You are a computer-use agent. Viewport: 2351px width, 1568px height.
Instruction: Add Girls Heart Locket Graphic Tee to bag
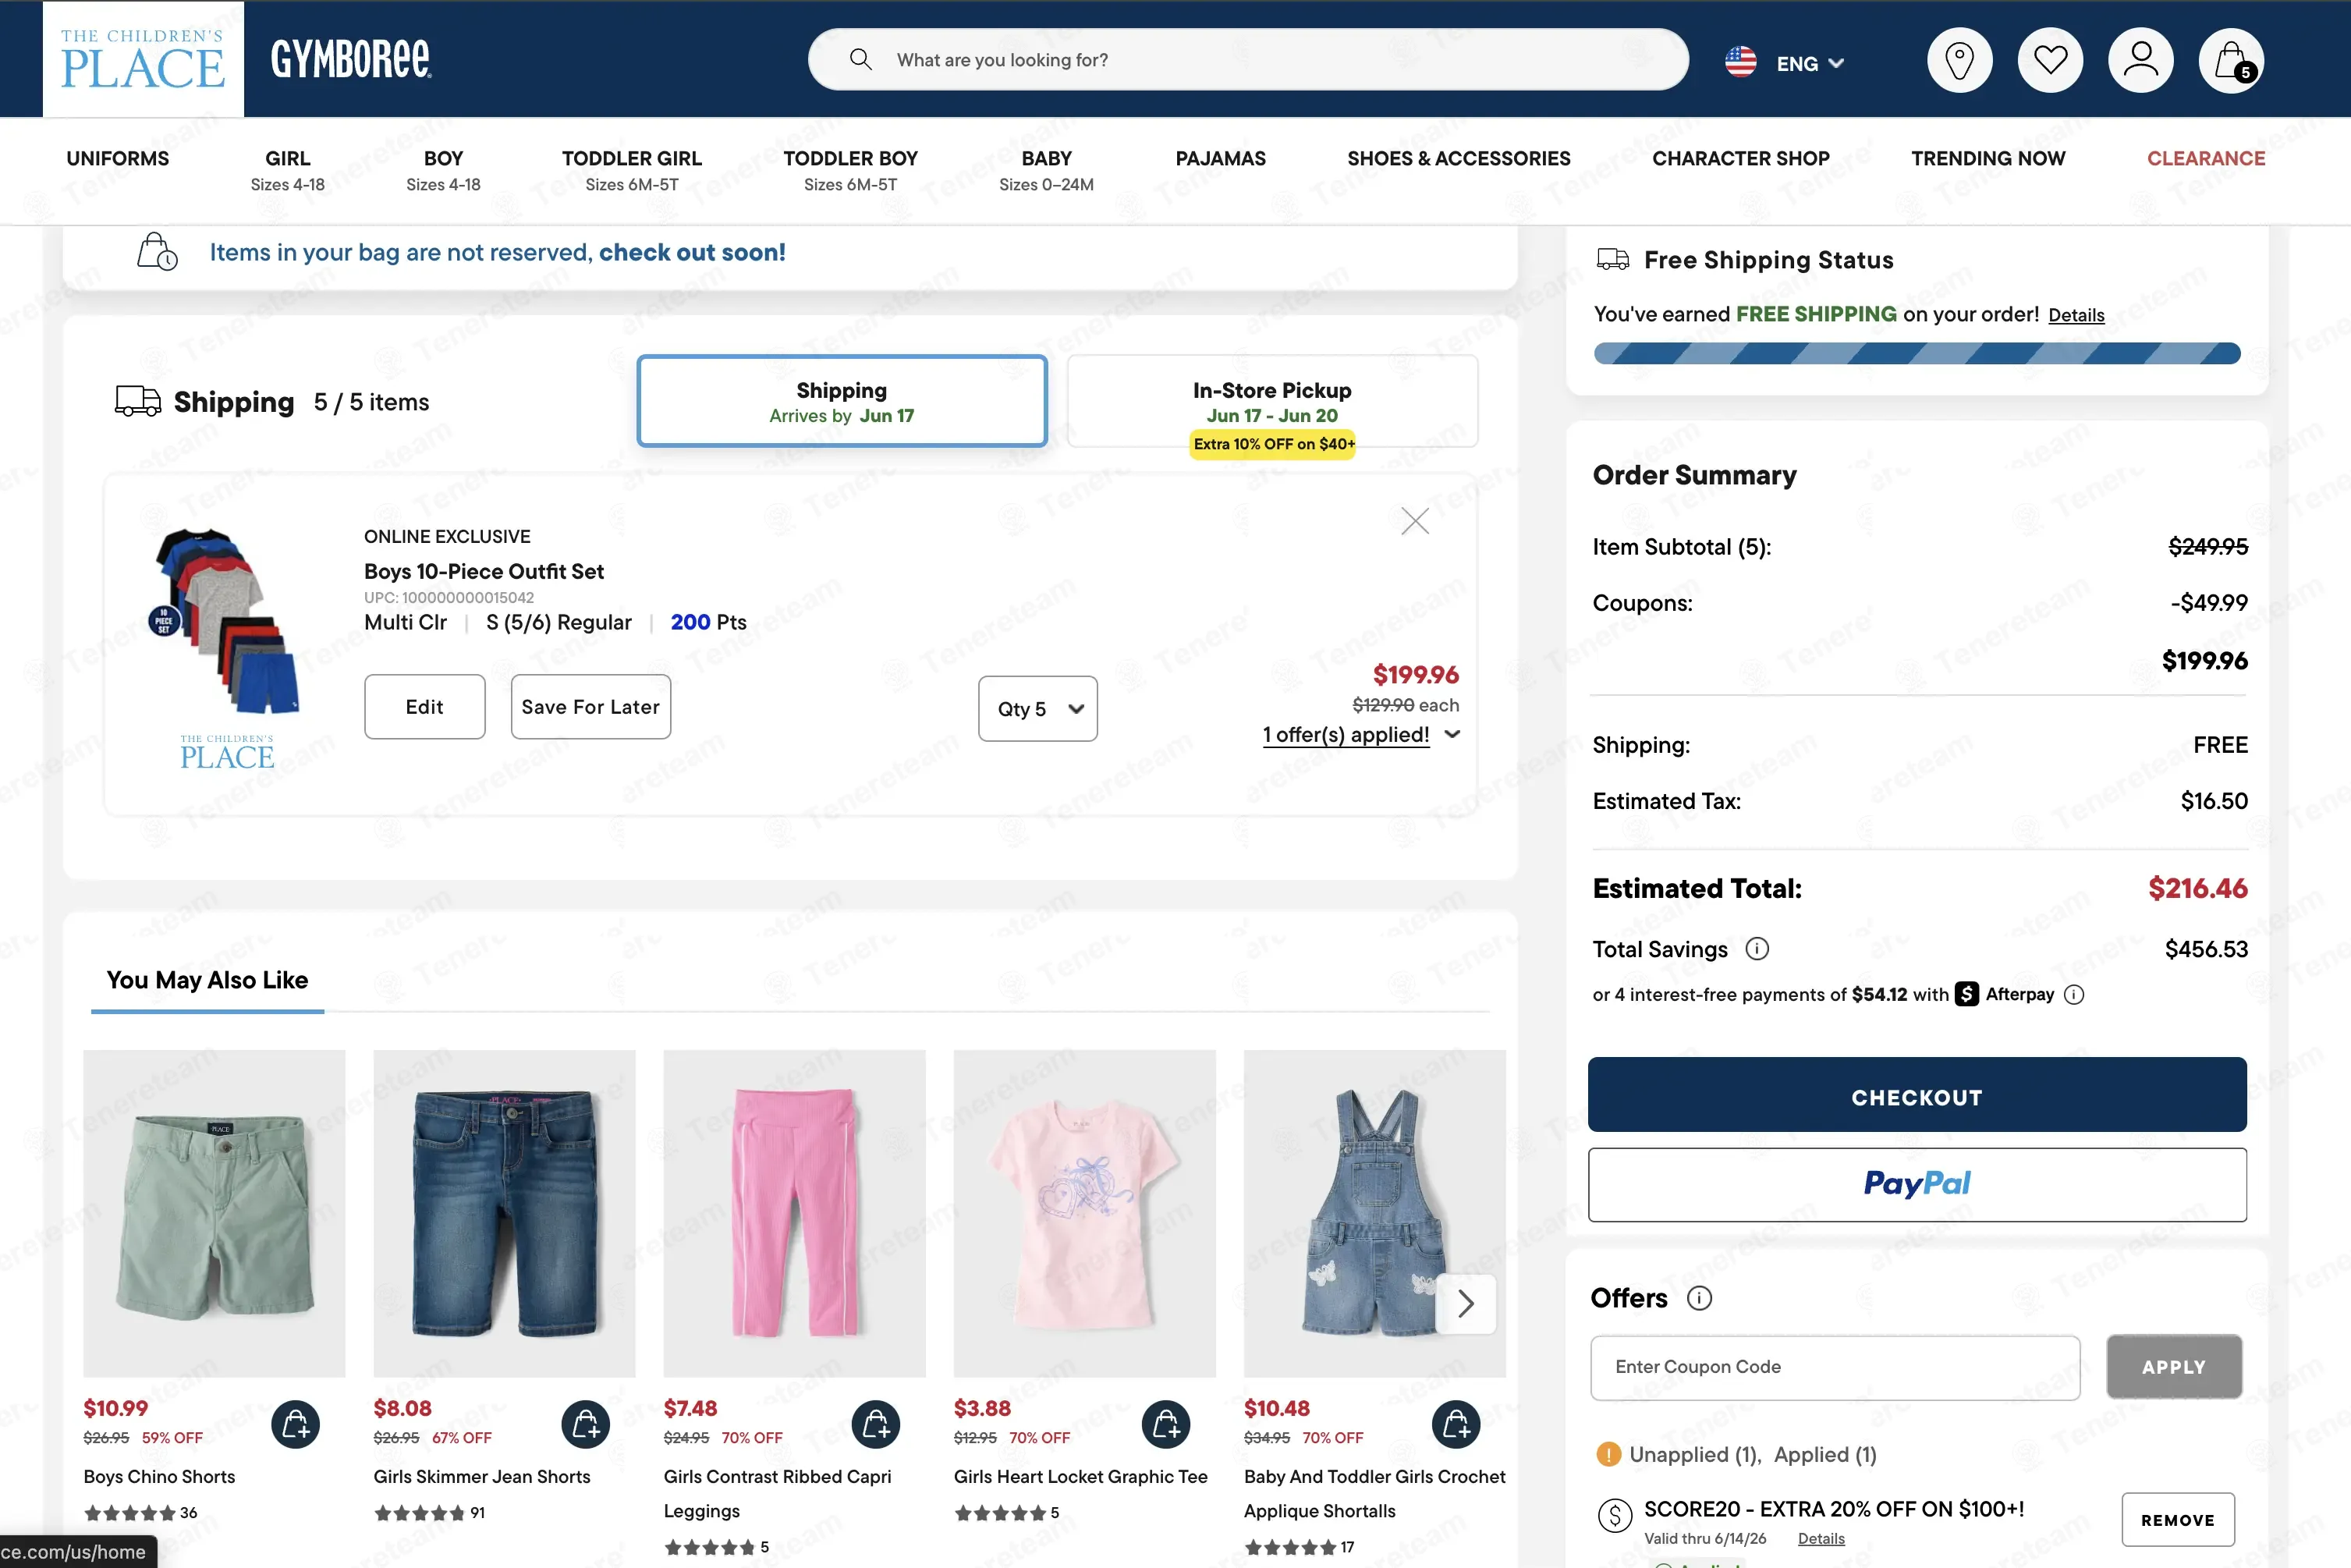click(1166, 1424)
